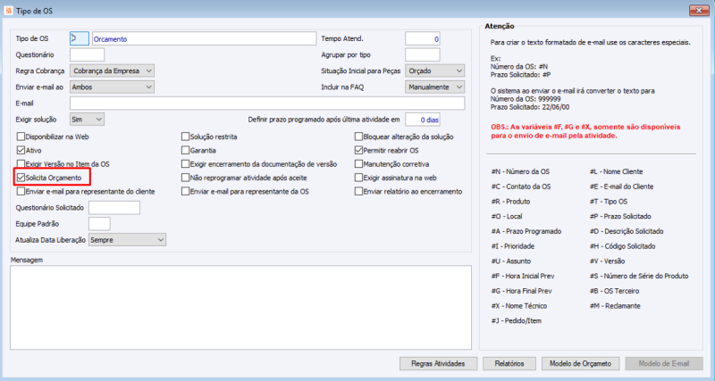
Task: Click the Tipo de OS code field
Action: pyautogui.click(x=80, y=38)
